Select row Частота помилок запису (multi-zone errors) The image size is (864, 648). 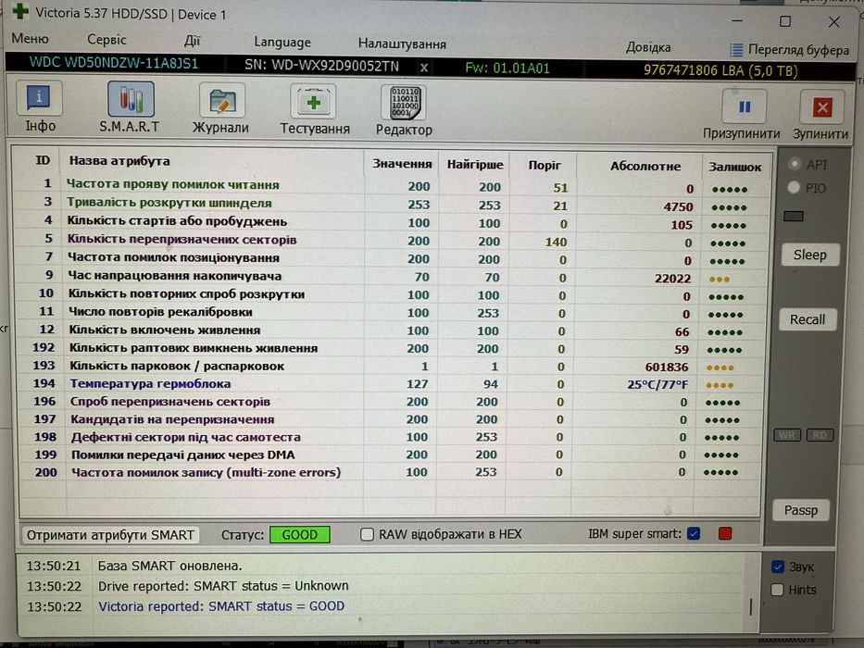[x=389, y=472]
